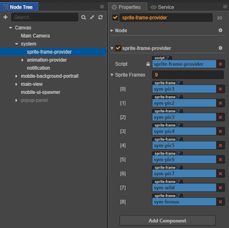Image resolution: width=229 pixels, height=228 pixels.
Task: Refresh the Node Tree panel
Action: (100, 17)
